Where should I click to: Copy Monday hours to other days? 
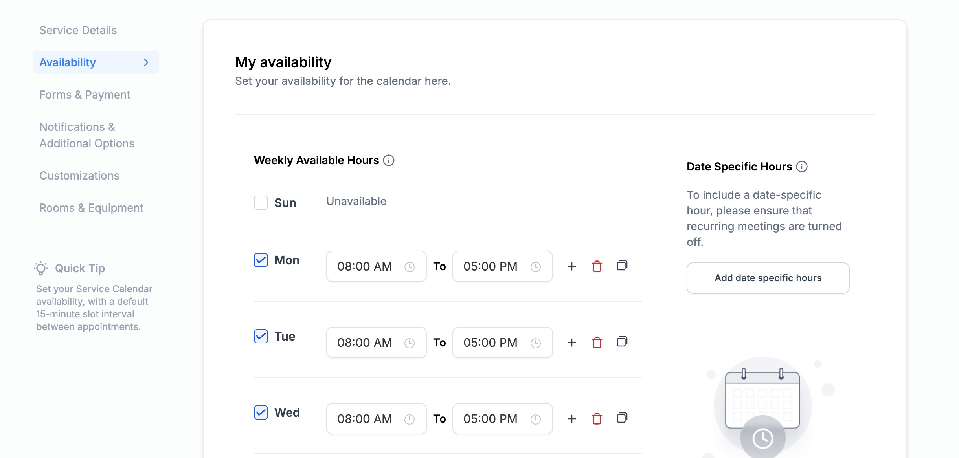[x=622, y=266]
